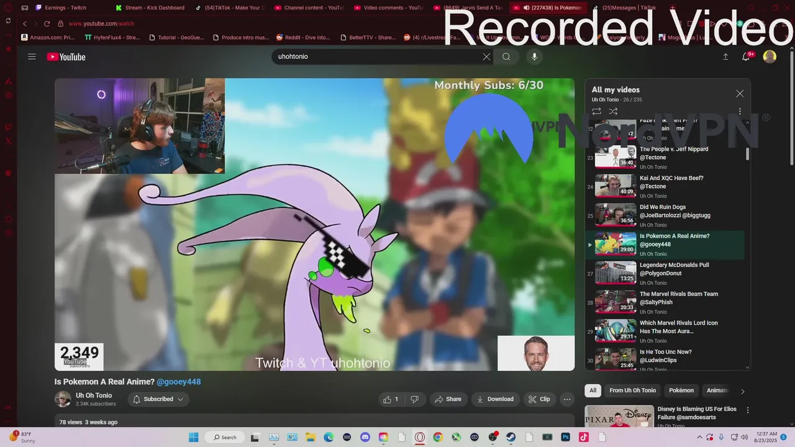The height and width of the screenshot is (447, 795).
Task: Show more chips with right arrow
Action: (x=742, y=391)
